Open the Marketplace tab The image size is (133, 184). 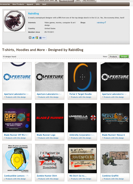click(x=66, y=1)
